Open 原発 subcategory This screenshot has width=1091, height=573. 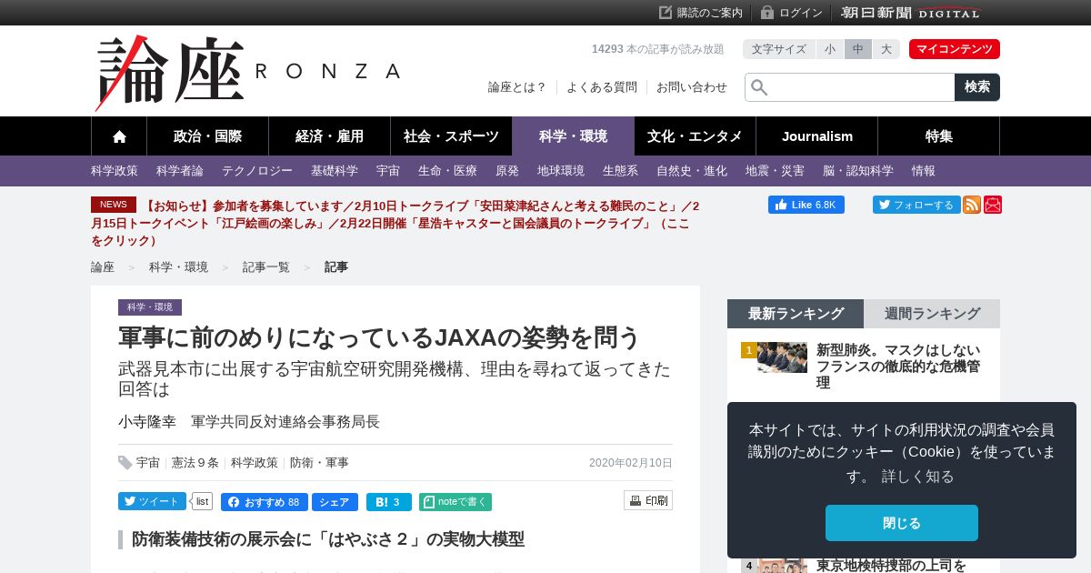pyautogui.click(x=507, y=171)
